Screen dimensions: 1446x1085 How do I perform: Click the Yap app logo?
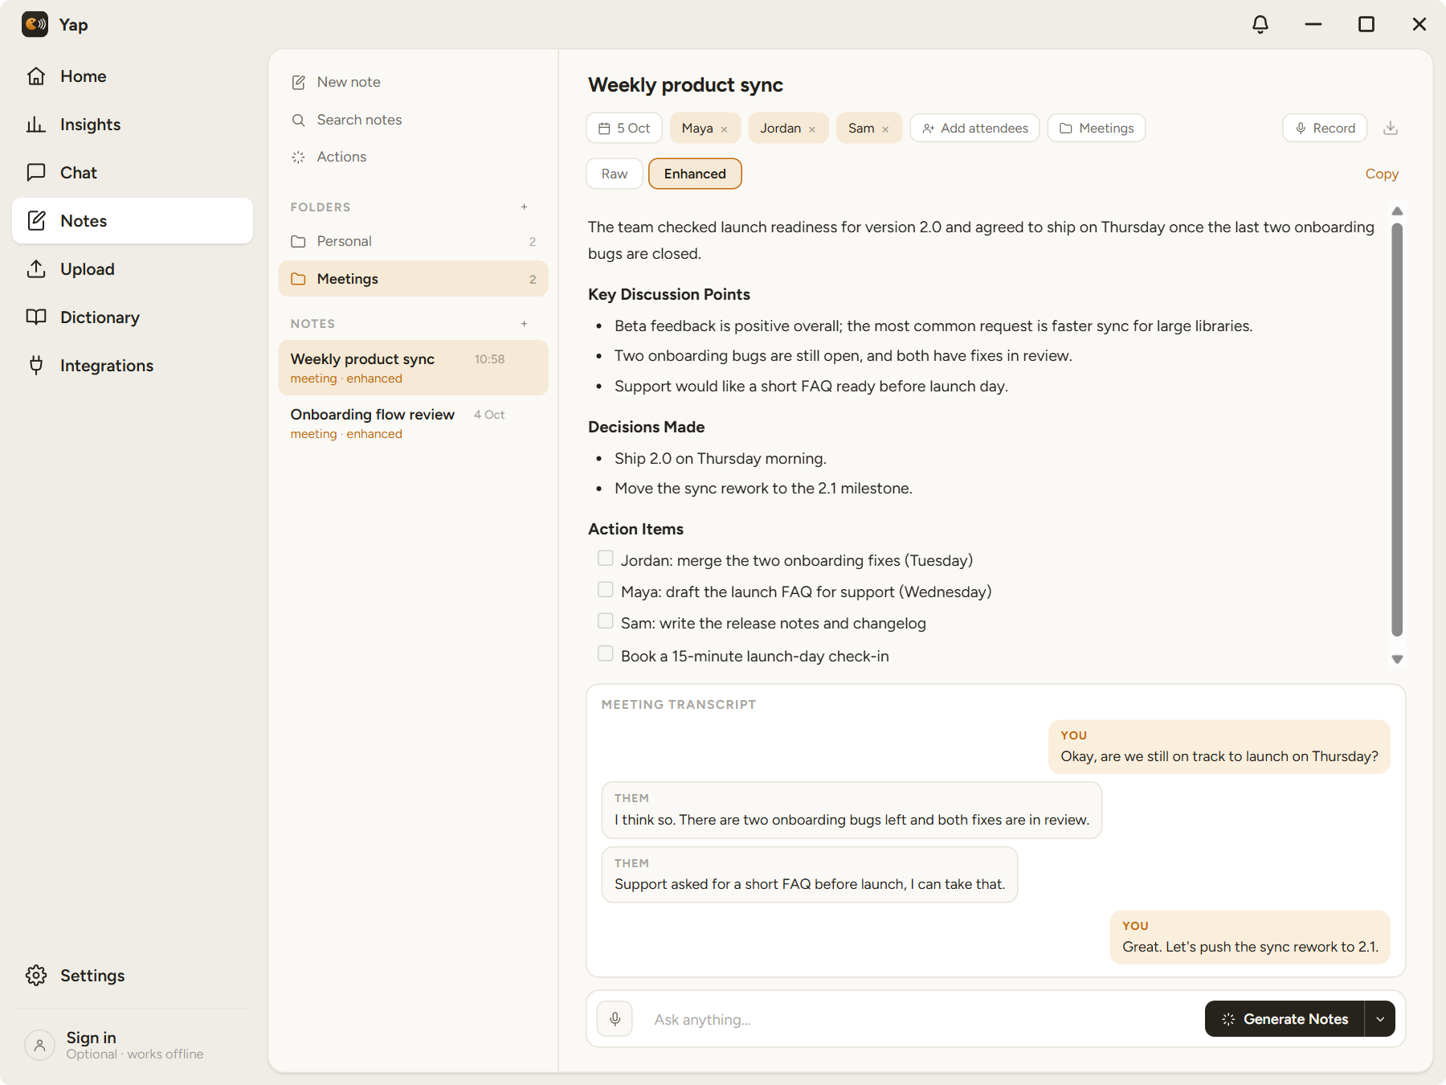coord(35,24)
